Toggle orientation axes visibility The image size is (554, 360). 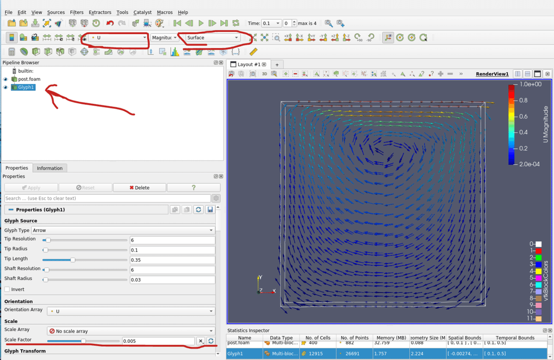[x=388, y=38]
